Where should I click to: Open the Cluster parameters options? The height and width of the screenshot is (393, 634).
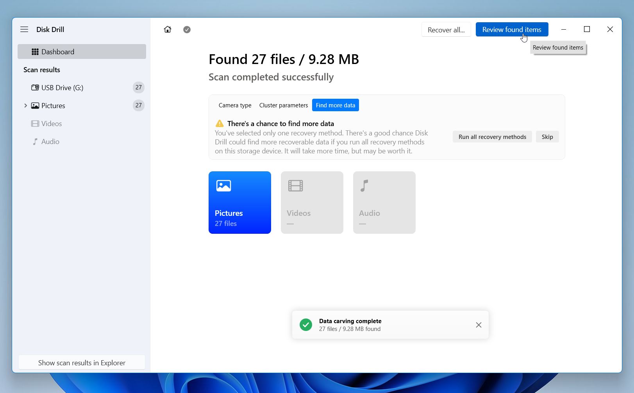(x=283, y=105)
